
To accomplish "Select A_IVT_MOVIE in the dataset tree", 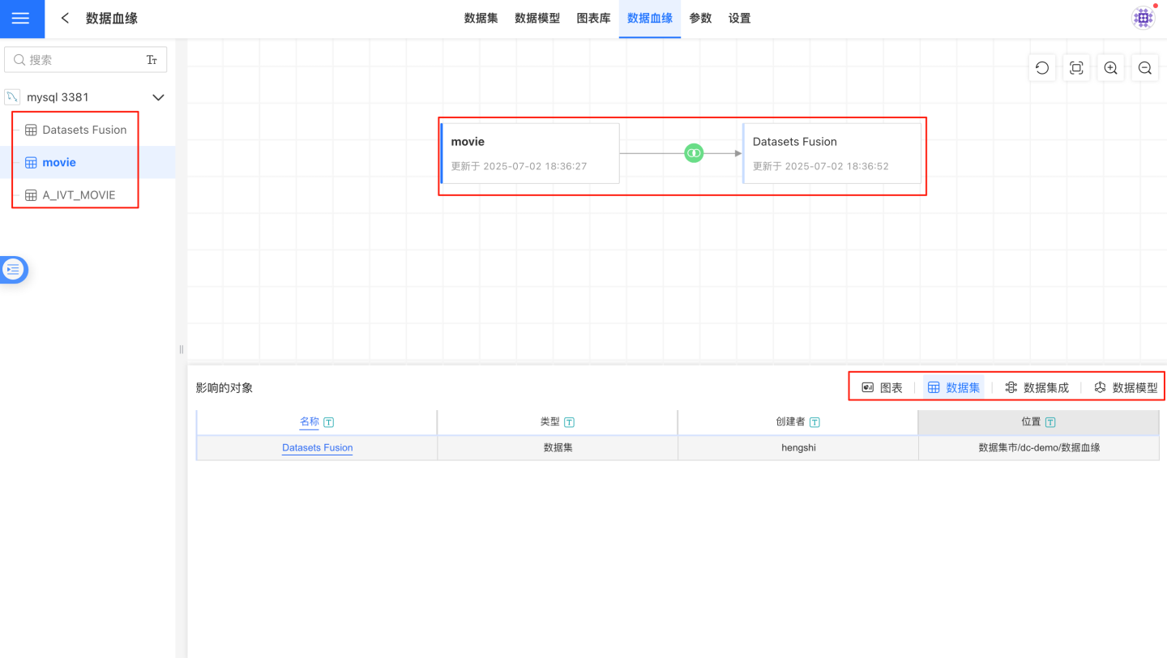I will 79,195.
